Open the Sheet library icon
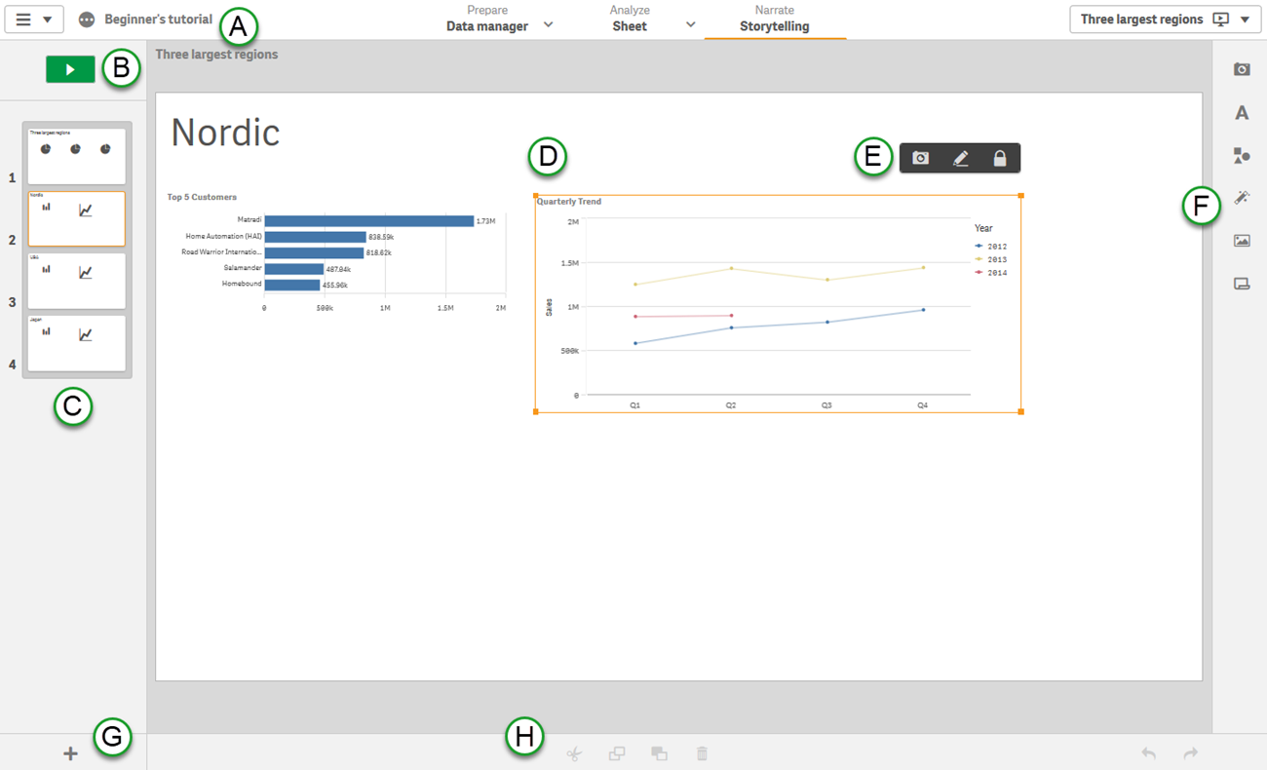Image resolution: width=1267 pixels, height=770 pixels. (x=1242, y=284)
